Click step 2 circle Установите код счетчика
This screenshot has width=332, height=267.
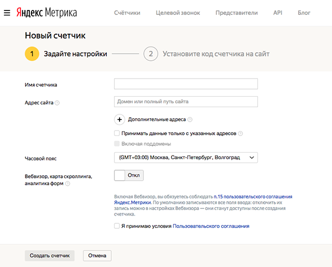pyautogui.click(x=150, y=54)
